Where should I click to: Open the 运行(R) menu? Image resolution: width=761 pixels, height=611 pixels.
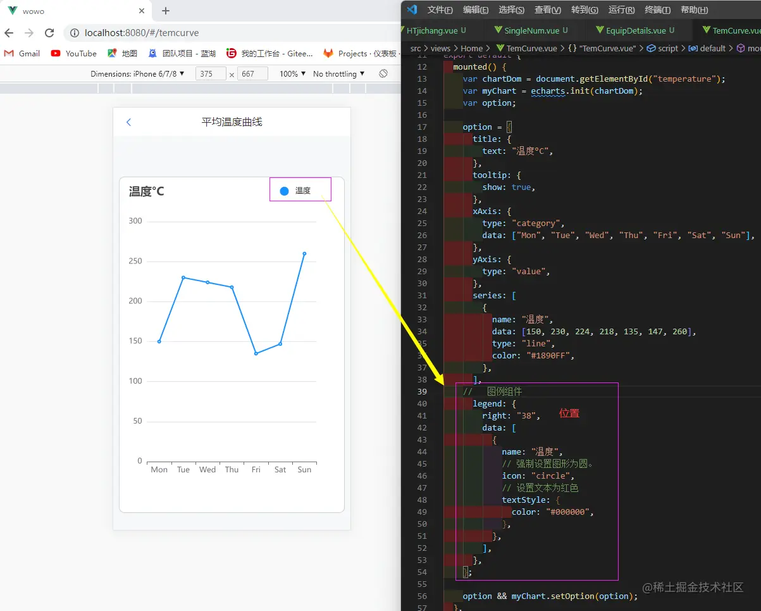pos(621,9)
